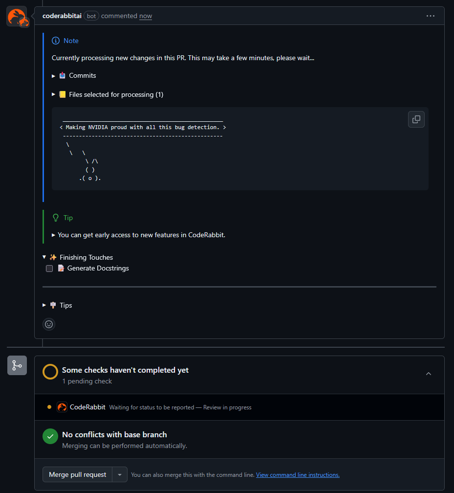
Task: Expand Files selected for processing
Action: tap(54, 94)
